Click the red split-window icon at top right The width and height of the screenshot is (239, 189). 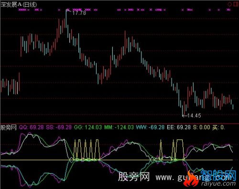[236, 4]
